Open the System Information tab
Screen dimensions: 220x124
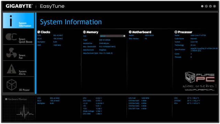tap(19, 21)
